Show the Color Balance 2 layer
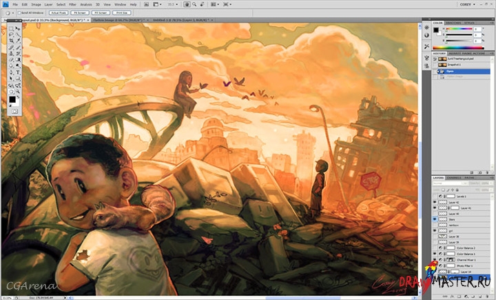 coord(435,248)
